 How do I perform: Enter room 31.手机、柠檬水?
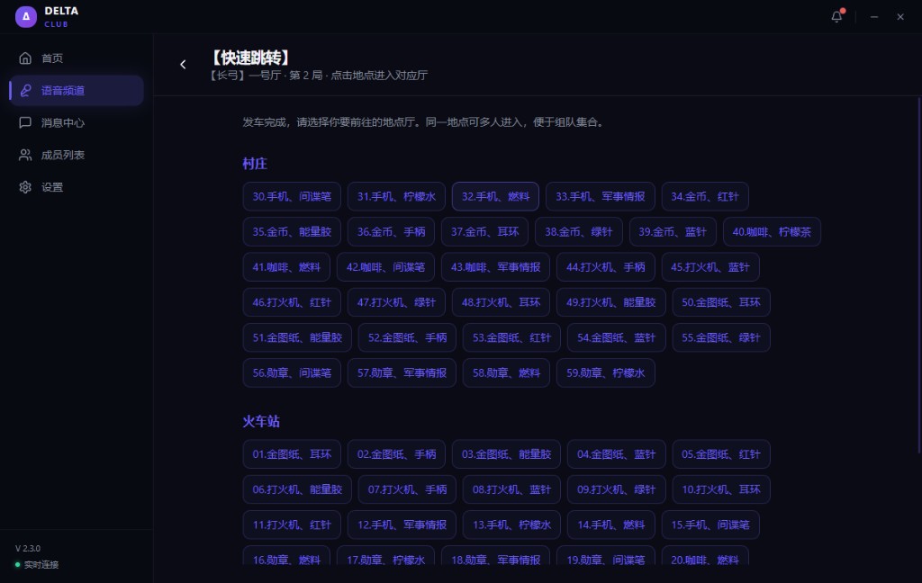click(396, 196)
